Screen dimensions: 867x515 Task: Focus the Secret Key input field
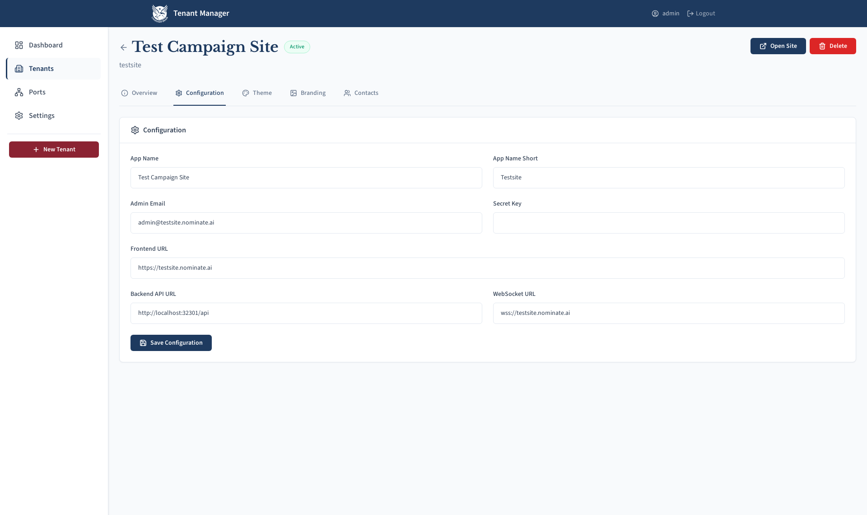coord(668,223)
